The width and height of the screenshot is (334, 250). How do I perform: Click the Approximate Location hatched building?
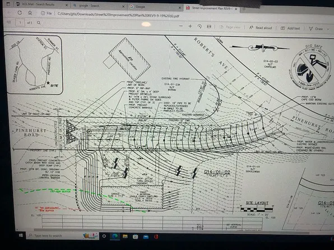click(x=129, y=59)
